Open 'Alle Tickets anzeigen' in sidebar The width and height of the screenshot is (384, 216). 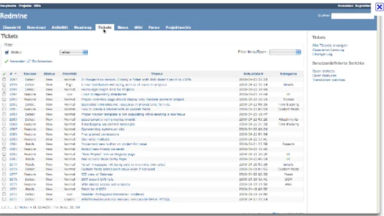pos(329,46)
